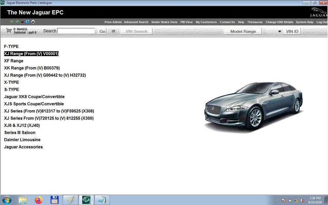Open Dealer Notes View

pos(164,22)
